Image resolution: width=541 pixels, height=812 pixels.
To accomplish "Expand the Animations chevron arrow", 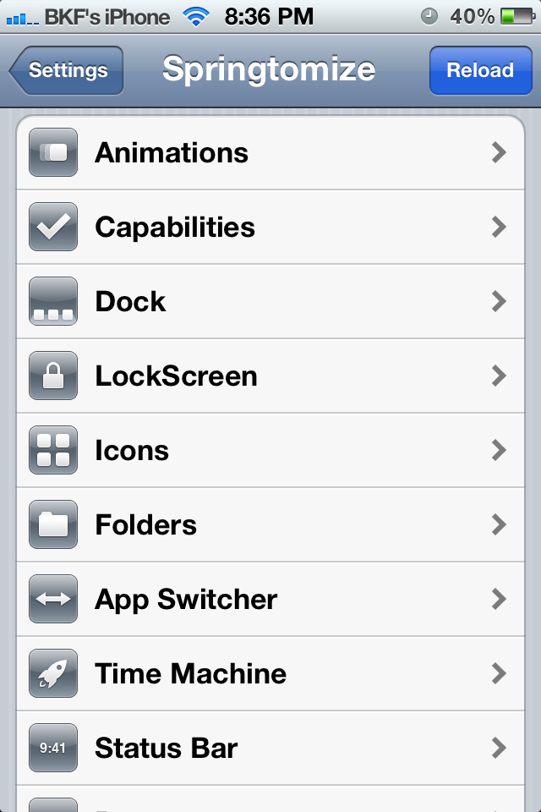I will 499,153.
